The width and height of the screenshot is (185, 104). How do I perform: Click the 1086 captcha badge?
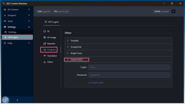pos(43,12)
